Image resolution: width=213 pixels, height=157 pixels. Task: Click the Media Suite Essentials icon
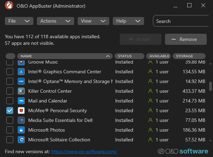pos(21,120)
